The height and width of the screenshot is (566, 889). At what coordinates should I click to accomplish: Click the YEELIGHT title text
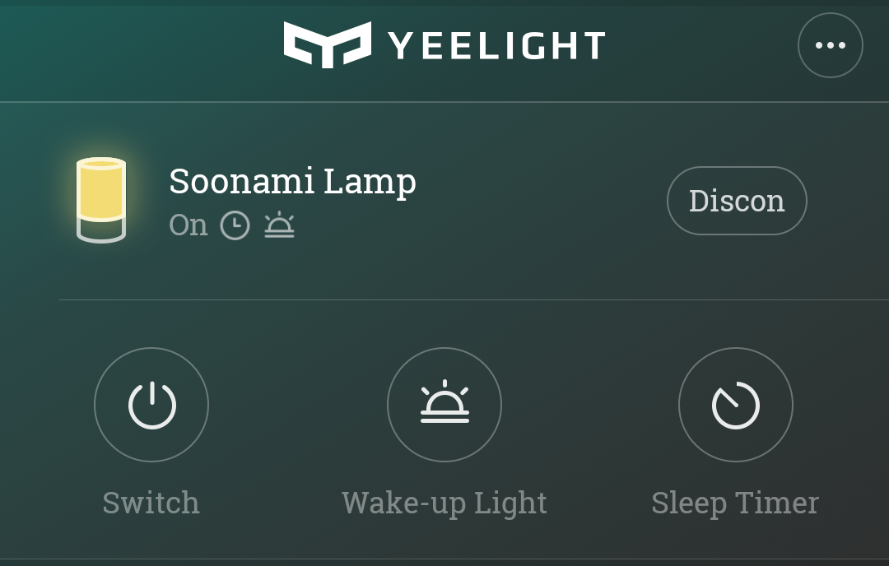tap(496, 46)
